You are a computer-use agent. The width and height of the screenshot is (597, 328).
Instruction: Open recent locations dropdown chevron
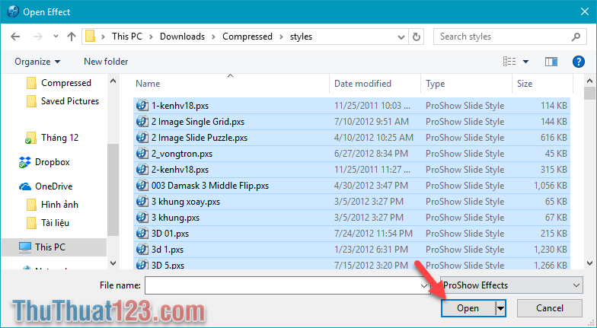pyautogui.click(x=56, y=37)
